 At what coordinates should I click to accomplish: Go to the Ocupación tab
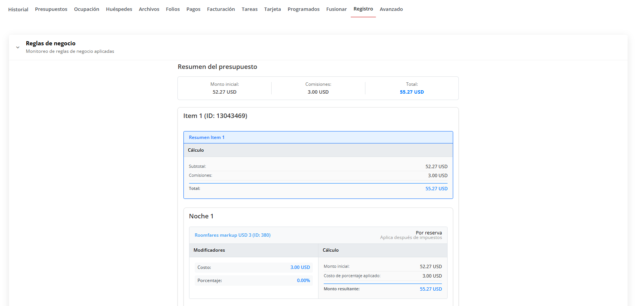tap(86, 9)
